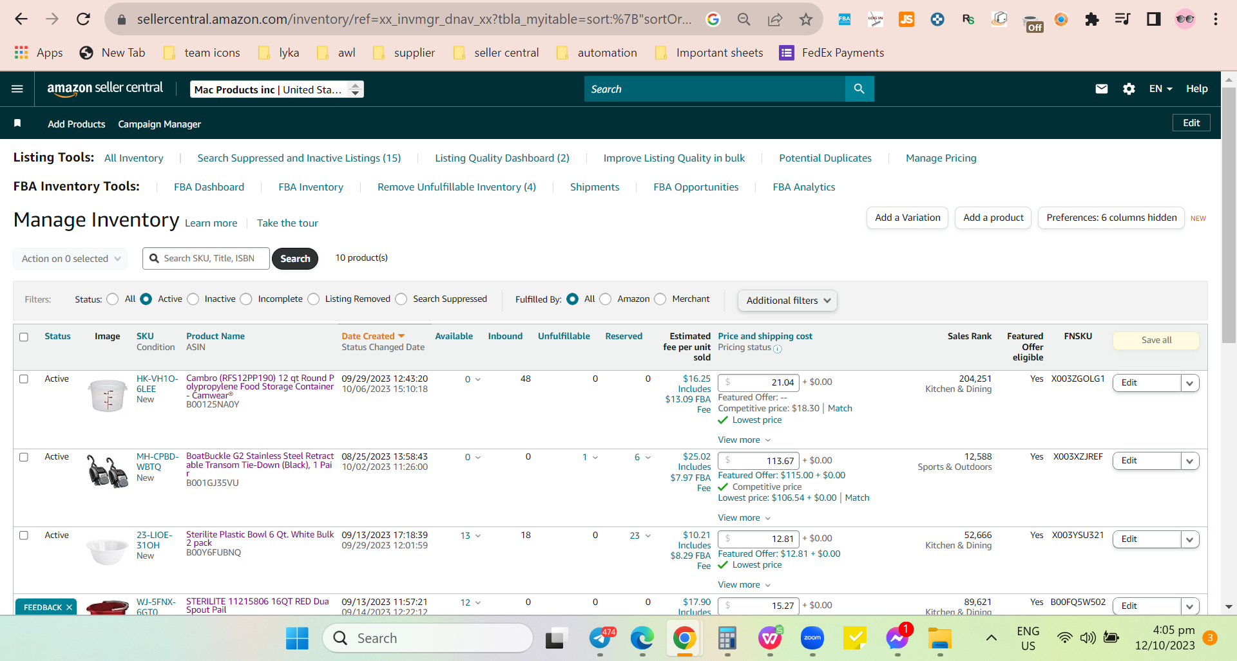The image size is (1237, 661).
Task: Click the zoom magnifier icon in address bar
Action: (x=744, y=19)
